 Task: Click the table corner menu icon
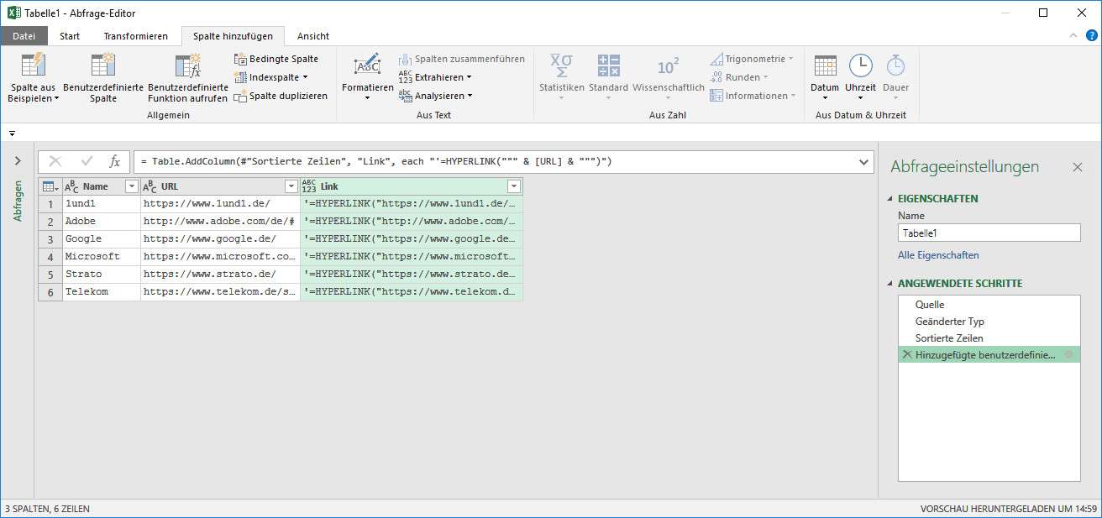[50, 186]
